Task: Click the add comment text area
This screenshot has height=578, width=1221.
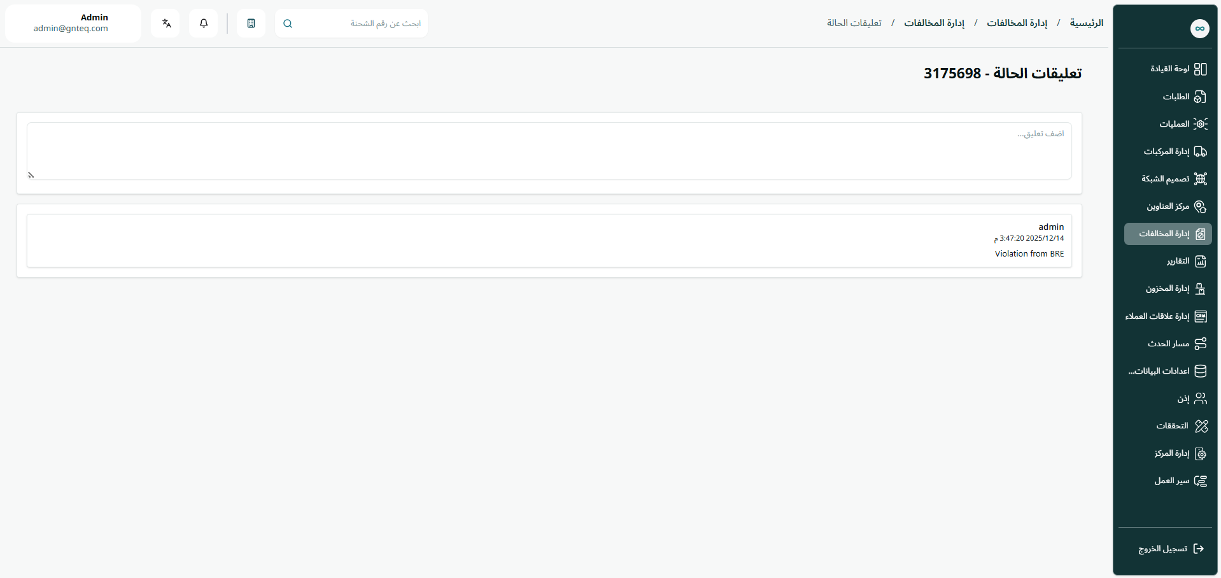Action: 549,151
